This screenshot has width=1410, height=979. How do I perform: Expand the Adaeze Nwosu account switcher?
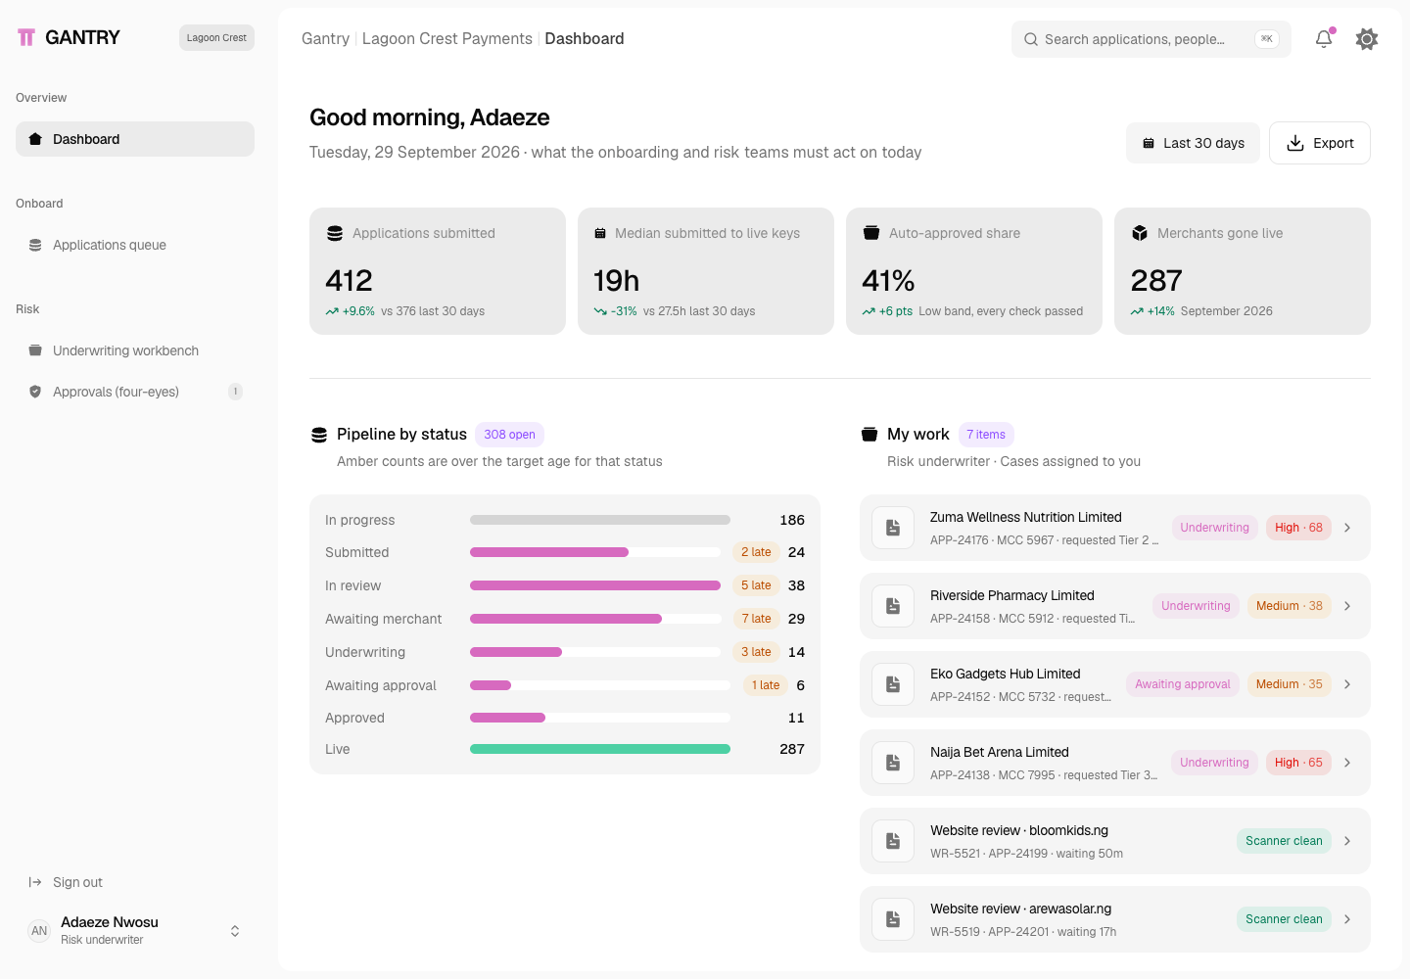pos(235,931)
